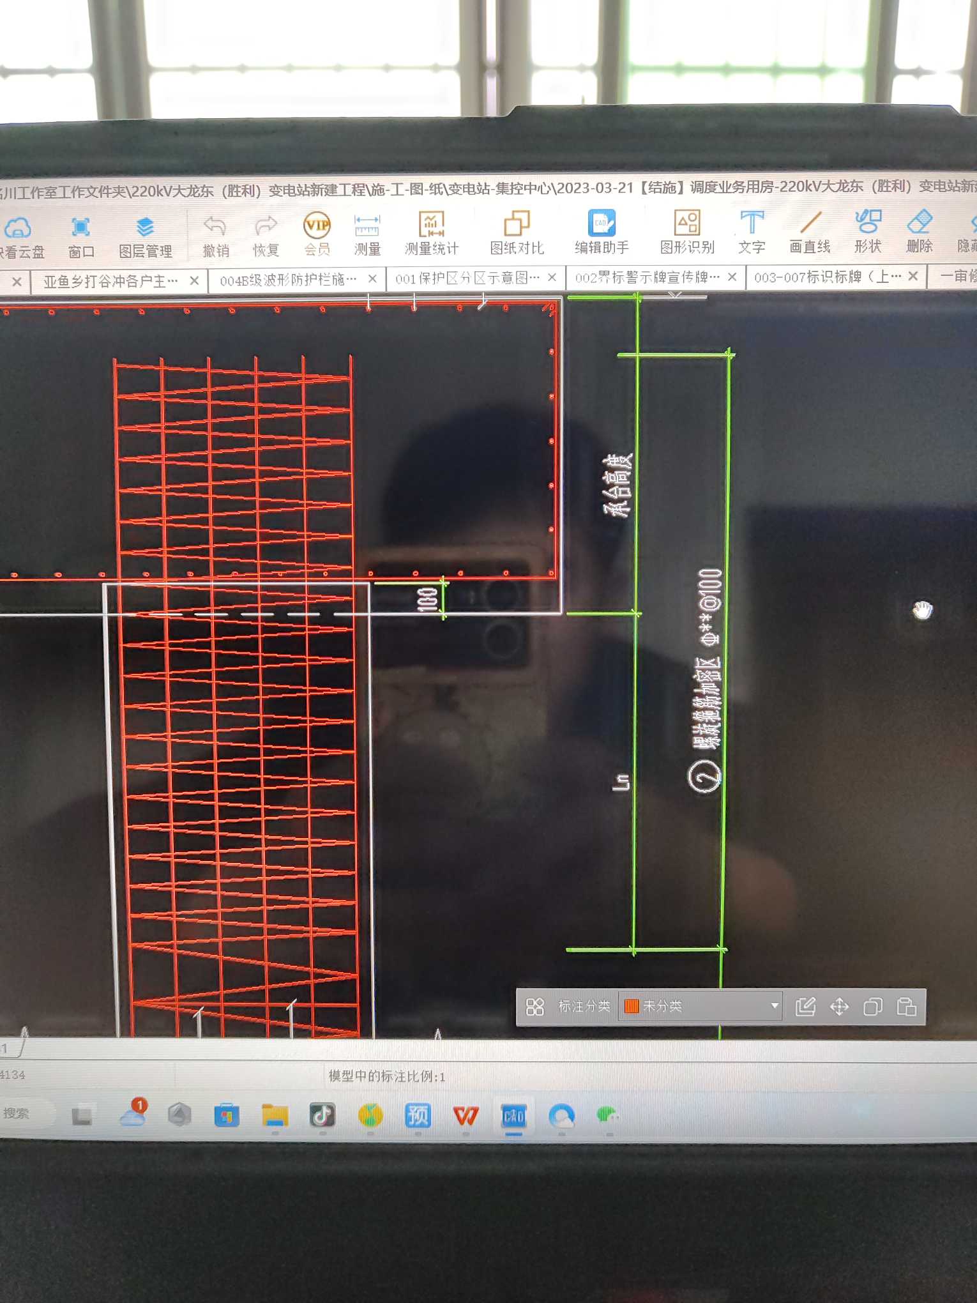Viewport: 977px width, 1303px height.
Task: Open 图层管理 layer manager
Action: (146, 238)
